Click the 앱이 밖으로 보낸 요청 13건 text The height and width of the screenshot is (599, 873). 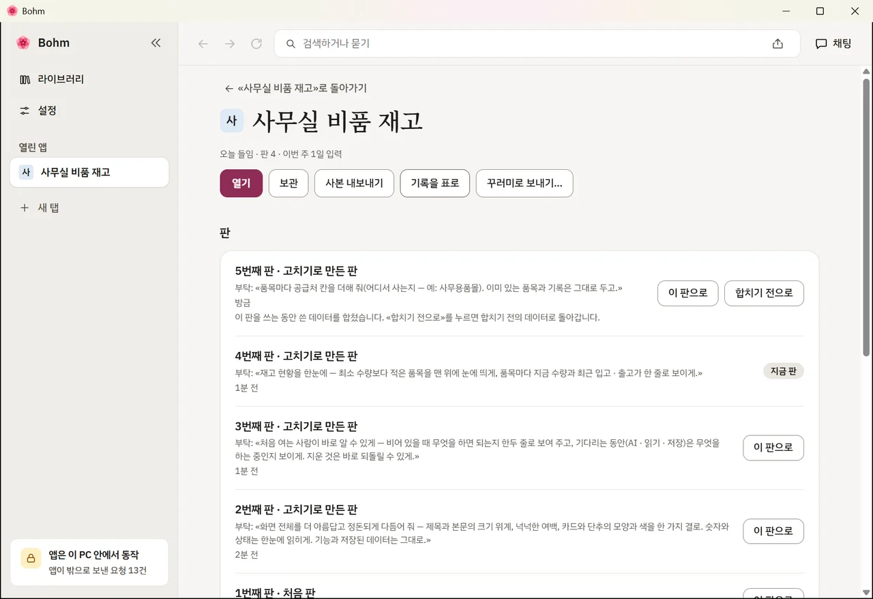coord(98,570)
